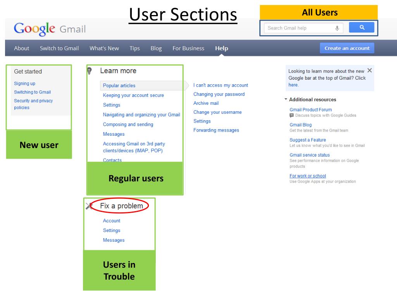397x297 pixels.
Task: Click the blue magnifier search button
Action: 361,27
